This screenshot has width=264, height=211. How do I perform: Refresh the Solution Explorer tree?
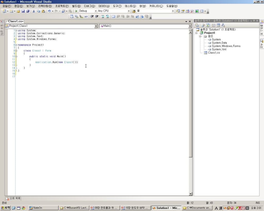208,25
